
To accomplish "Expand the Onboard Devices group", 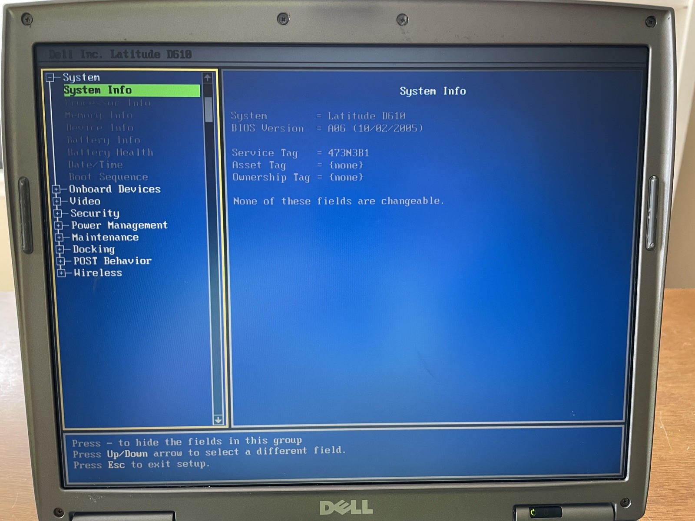I will (56, 189).
